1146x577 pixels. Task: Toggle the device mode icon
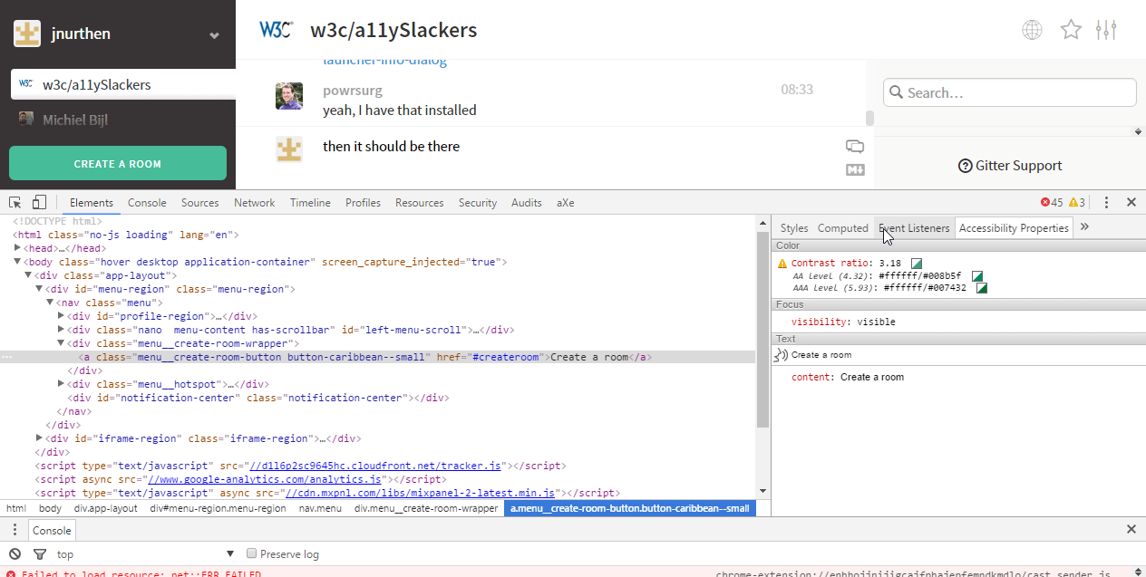[39, 203]
